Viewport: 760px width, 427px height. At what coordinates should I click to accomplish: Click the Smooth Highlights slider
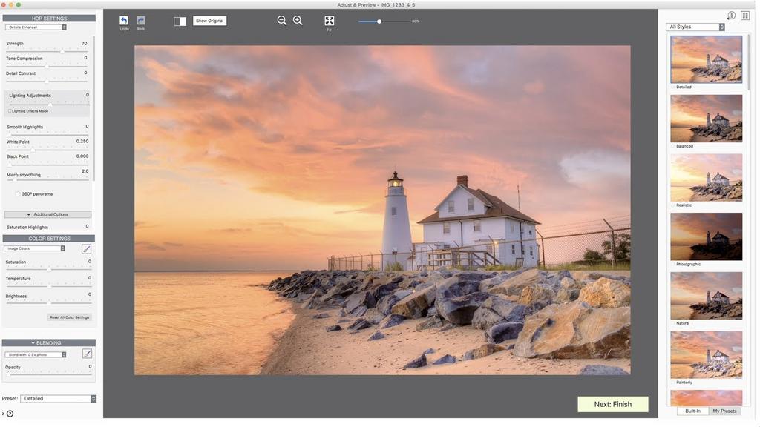coord(47,134)
